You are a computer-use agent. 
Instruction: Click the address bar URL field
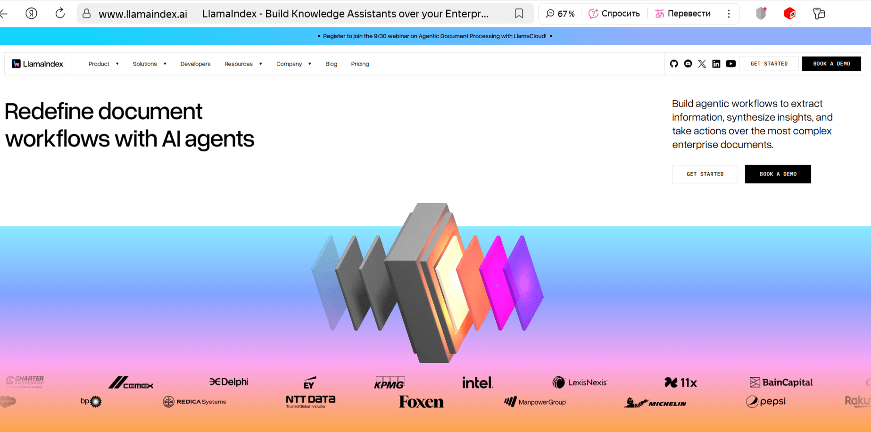coord(143,14)
